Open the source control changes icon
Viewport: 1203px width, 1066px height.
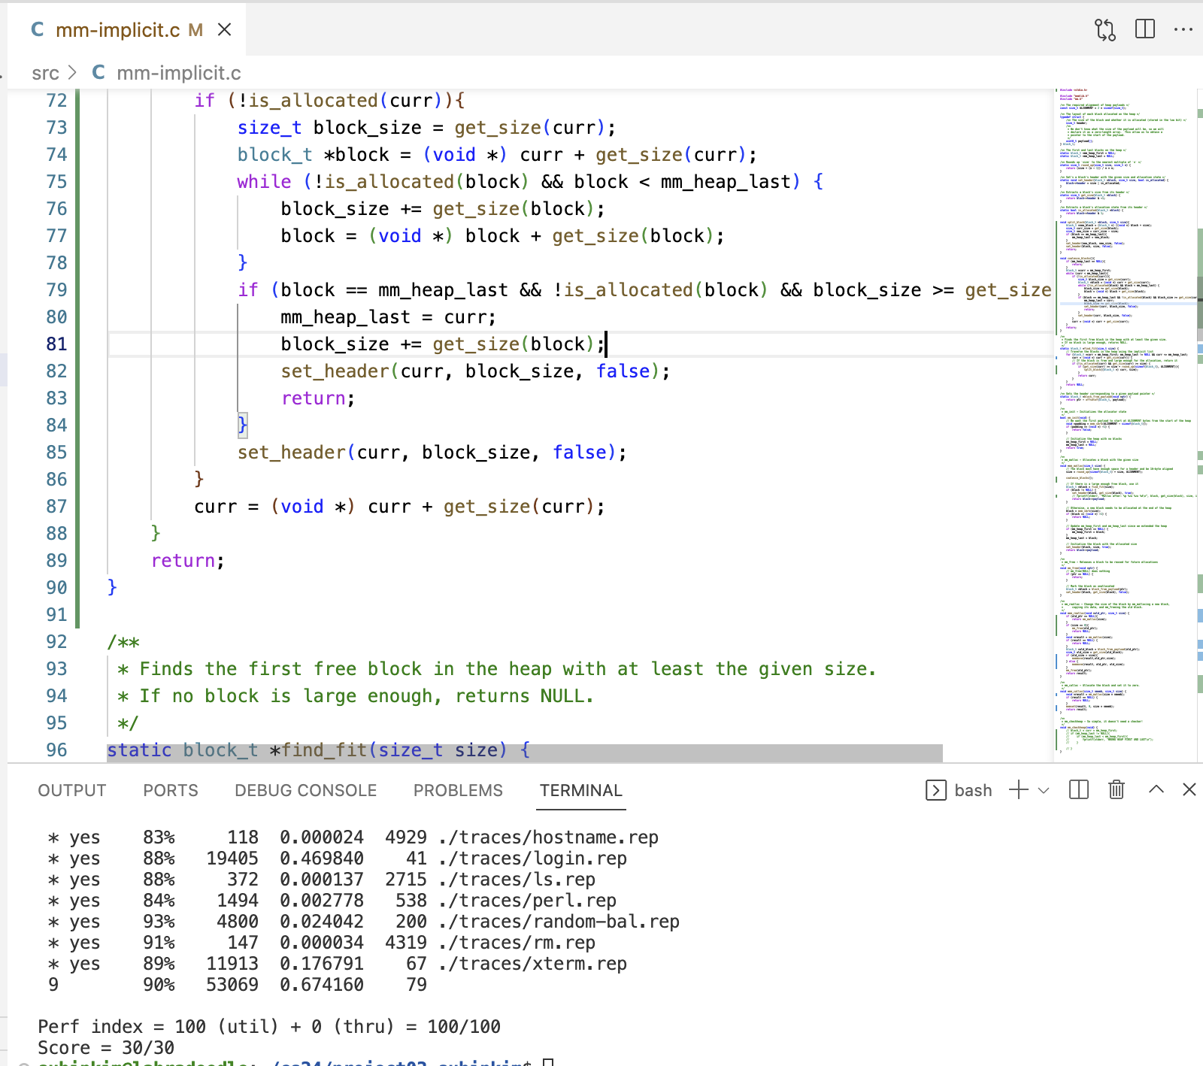click(x=1105, y=30)
